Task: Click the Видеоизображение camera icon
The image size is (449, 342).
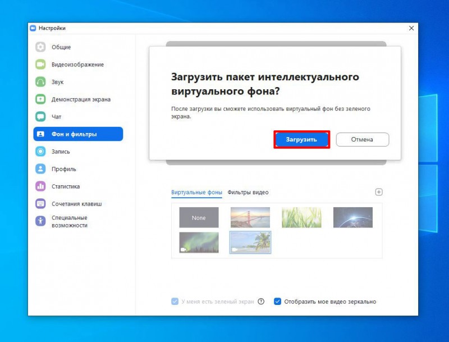Action: click(x=40, y=65)
